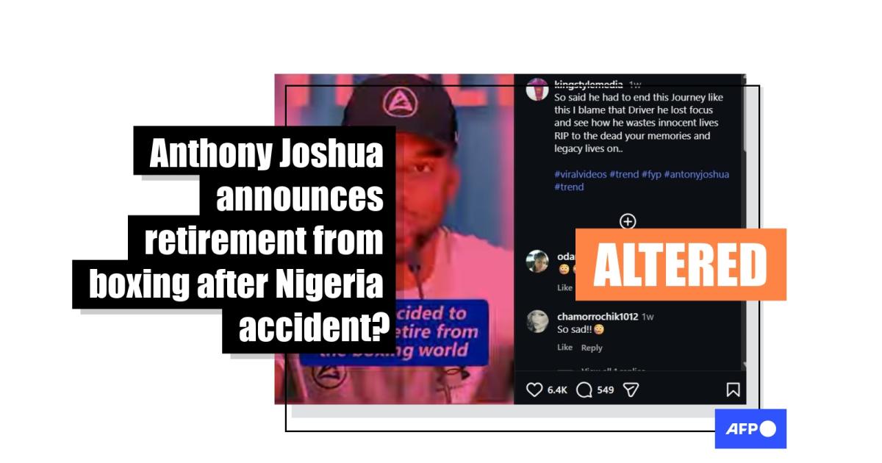
Task: Open kingstylemedia profile avatar
Action: (x=537, y=89)
